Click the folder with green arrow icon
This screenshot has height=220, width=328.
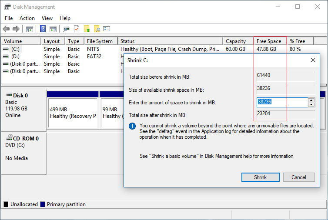87,29
